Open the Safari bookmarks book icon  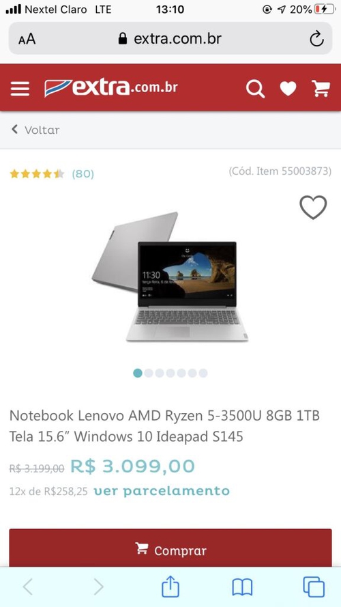[242, 587]
